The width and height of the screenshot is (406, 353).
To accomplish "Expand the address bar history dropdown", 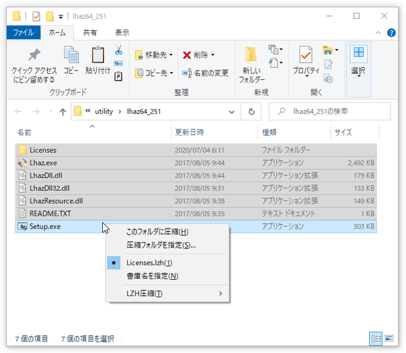I will point(231,112).
